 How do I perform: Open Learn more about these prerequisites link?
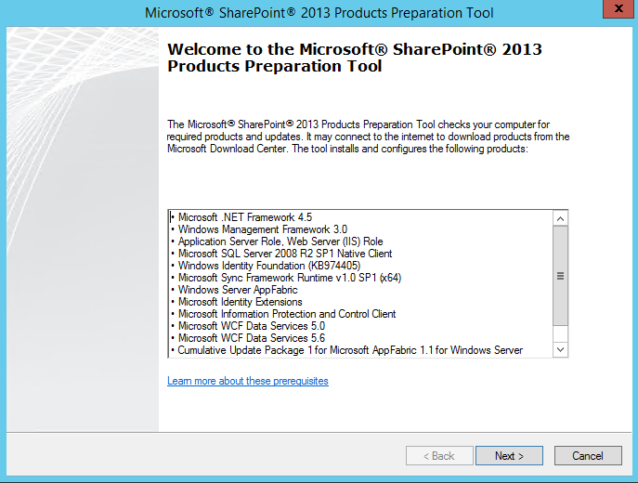coord(248,381)
